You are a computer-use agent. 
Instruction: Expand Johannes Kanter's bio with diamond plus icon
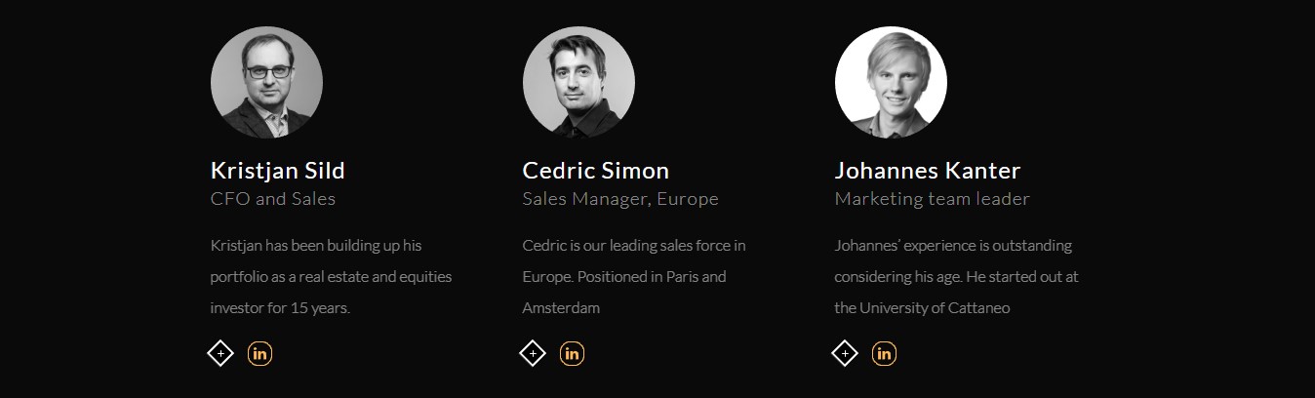[x=845, y=353]
